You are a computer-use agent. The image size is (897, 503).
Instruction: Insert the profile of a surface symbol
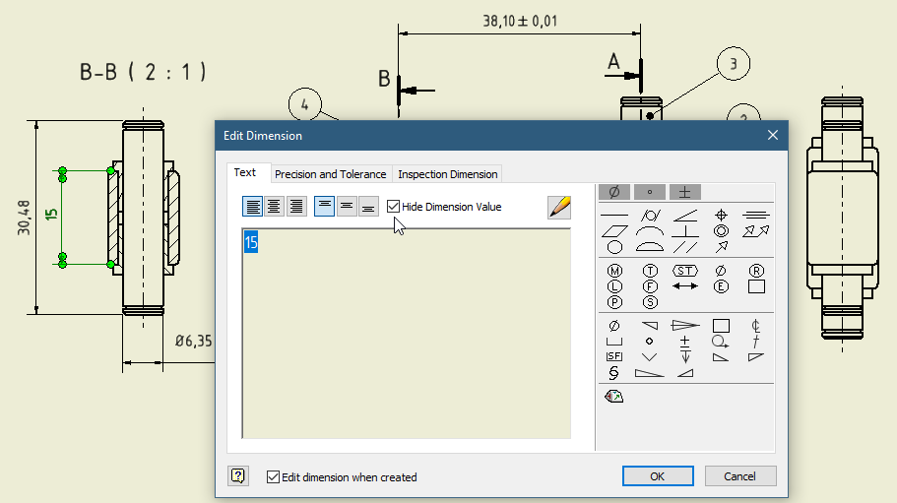(650, 247)
